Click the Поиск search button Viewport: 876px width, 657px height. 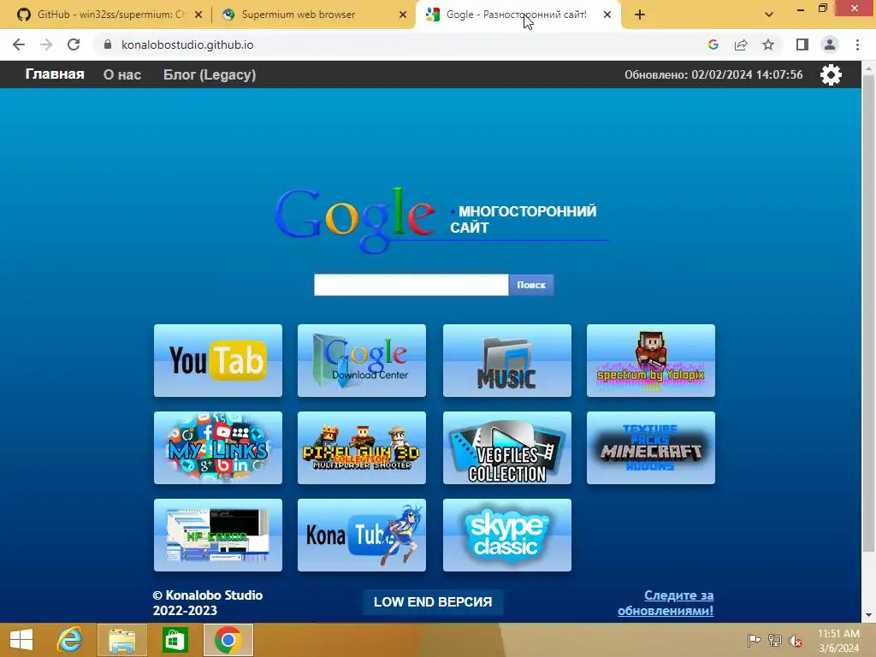[x=531, y=285]
